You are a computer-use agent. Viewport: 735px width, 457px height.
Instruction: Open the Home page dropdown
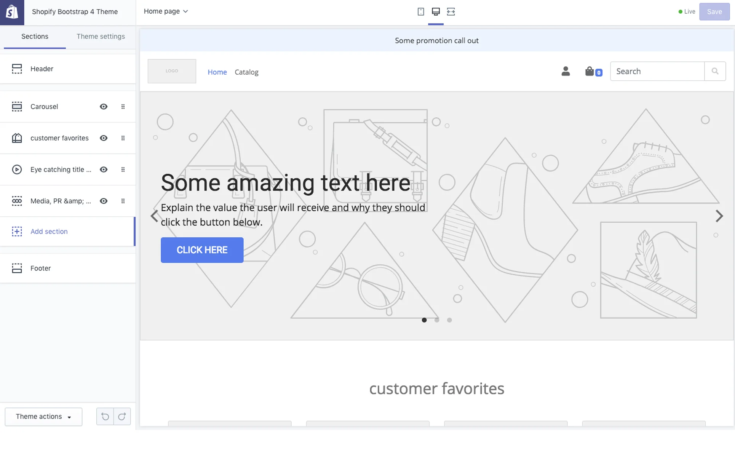point(166,11)
